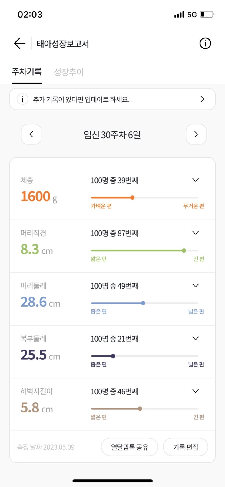Viewport: 225px width, 487px height.
Task: Switch to the 성장추이 tab
Action: coord(69,72)
